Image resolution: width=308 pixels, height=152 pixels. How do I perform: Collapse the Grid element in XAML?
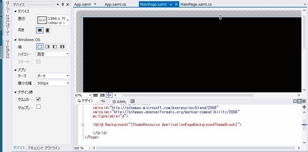83,124
